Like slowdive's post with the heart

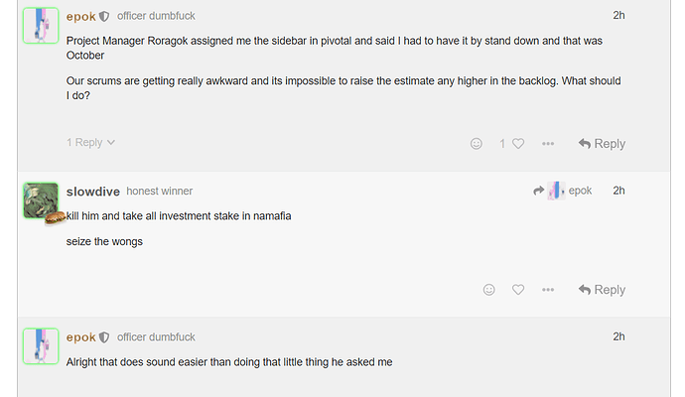click(518, 290)
